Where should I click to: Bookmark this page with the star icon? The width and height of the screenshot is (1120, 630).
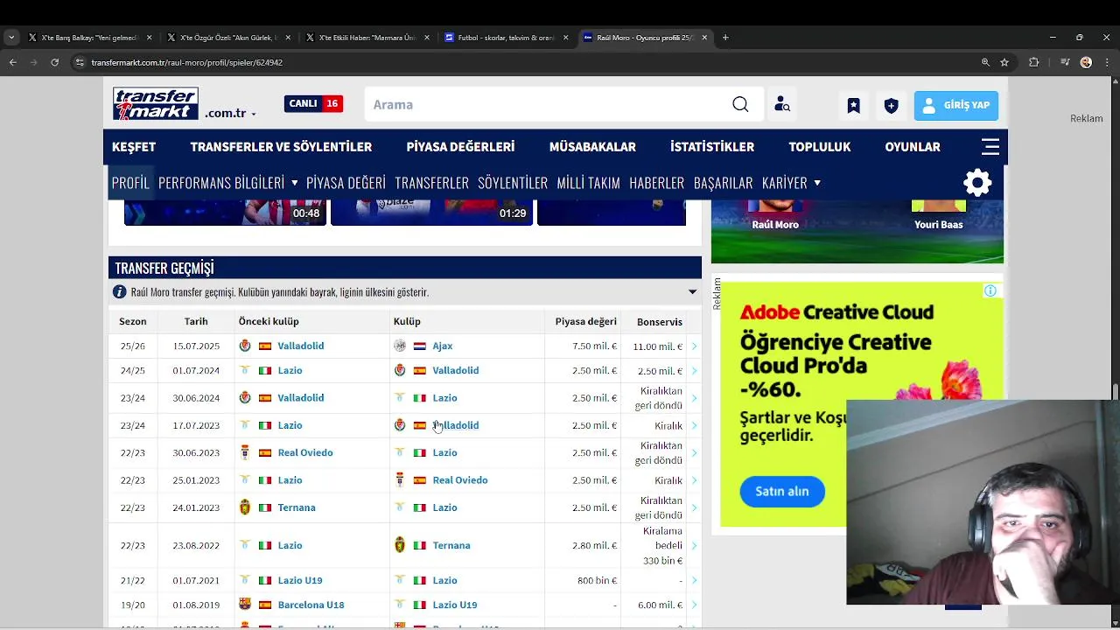[x=1004, y=62]
